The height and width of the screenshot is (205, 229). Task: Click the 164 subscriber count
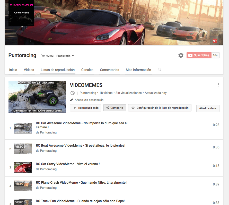(x=215, y=55)
